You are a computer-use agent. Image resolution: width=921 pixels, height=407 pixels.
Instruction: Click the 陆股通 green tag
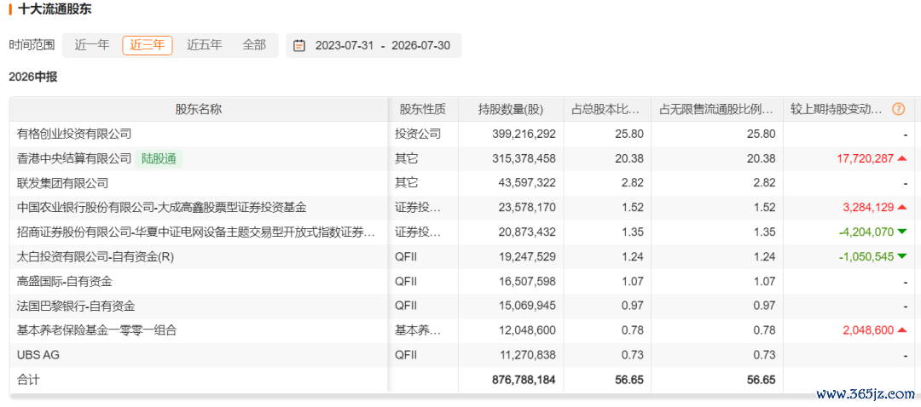pyautogui.click(x=159, y=158)
